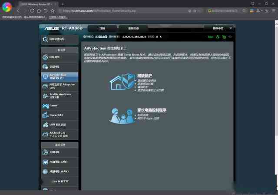Open the WAN settings sidebar item
This screenshot has width=278, height=195.
tap(60, 172)
